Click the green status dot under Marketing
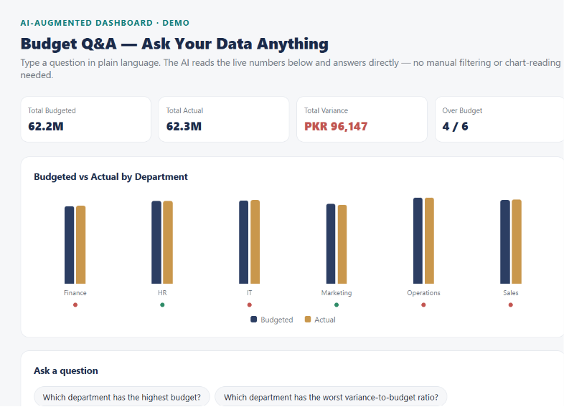 (337, 305)
